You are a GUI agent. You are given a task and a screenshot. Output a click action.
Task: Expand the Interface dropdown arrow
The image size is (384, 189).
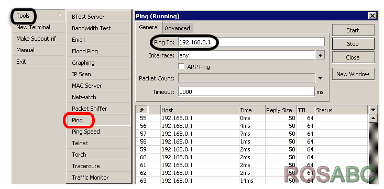320,55
